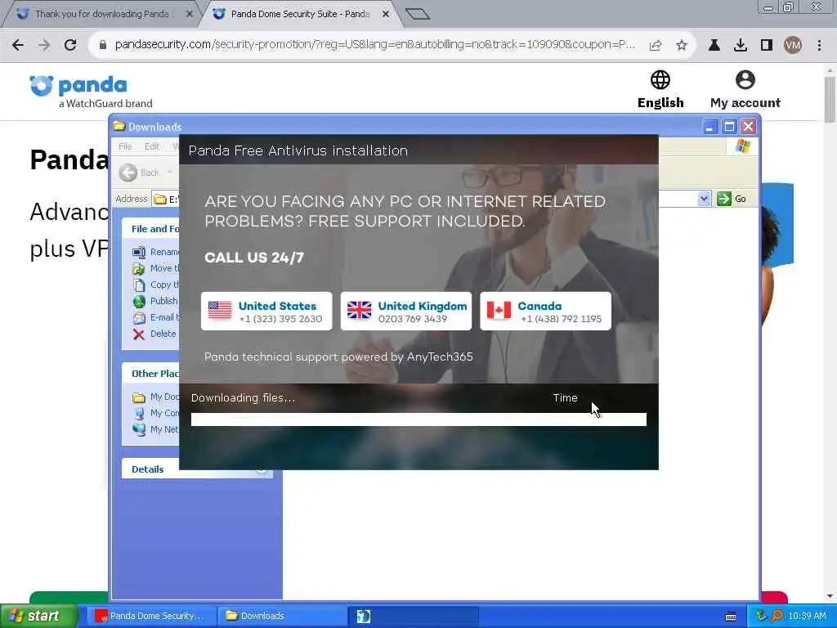Minimize the Downloads window
The image size is (837, 628).
[710, 127]
